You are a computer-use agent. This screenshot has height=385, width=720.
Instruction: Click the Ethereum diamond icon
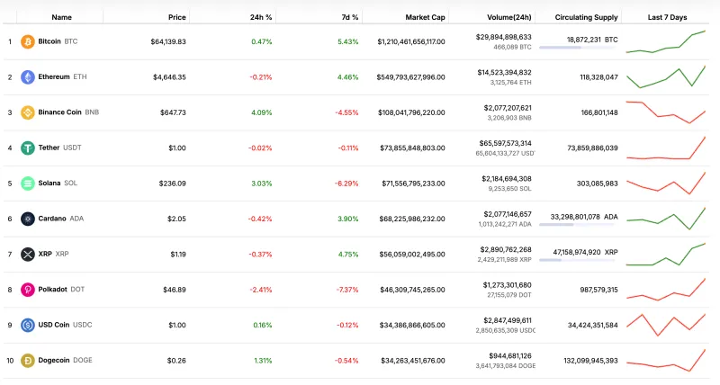coord(28,77)
